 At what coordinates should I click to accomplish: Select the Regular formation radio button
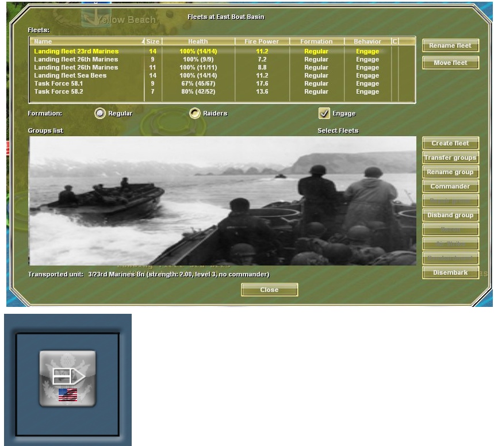100,113
